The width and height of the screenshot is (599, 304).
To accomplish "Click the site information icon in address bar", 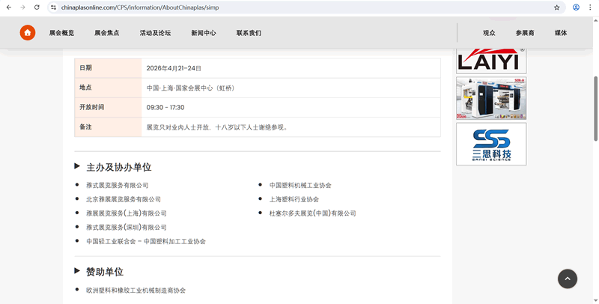I will tap(53, 7).
